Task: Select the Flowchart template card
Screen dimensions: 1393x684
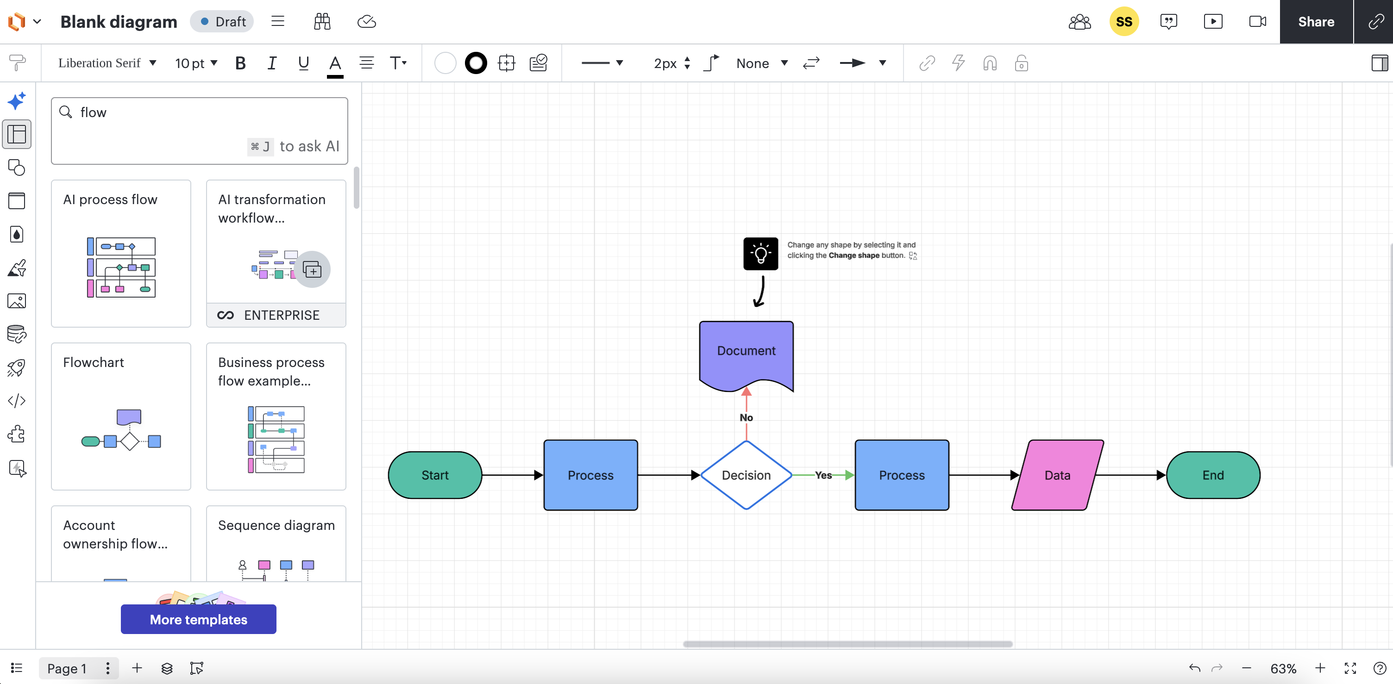Action: click(121, 417)
